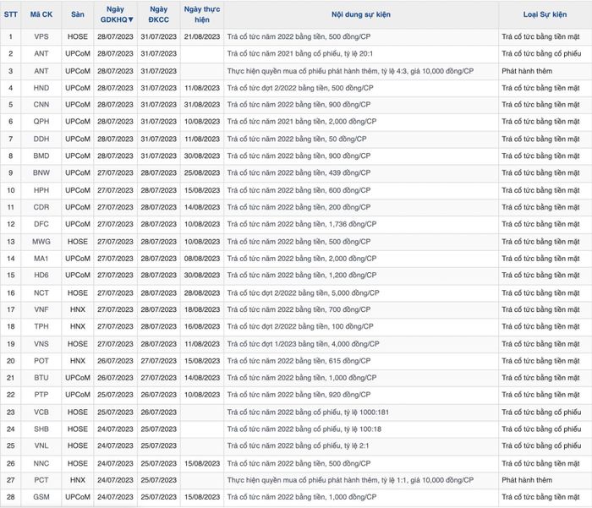
Task: Click Phát hành thêm in row 3
Action: pyautogui.click(x=527, y=71)
